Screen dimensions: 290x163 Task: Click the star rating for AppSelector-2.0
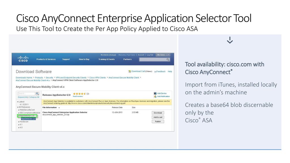(79, 94)
